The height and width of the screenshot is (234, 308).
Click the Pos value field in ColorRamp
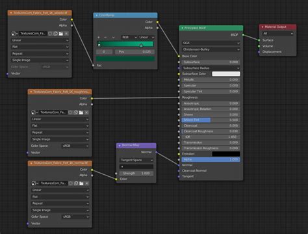(x=135, y=52)
